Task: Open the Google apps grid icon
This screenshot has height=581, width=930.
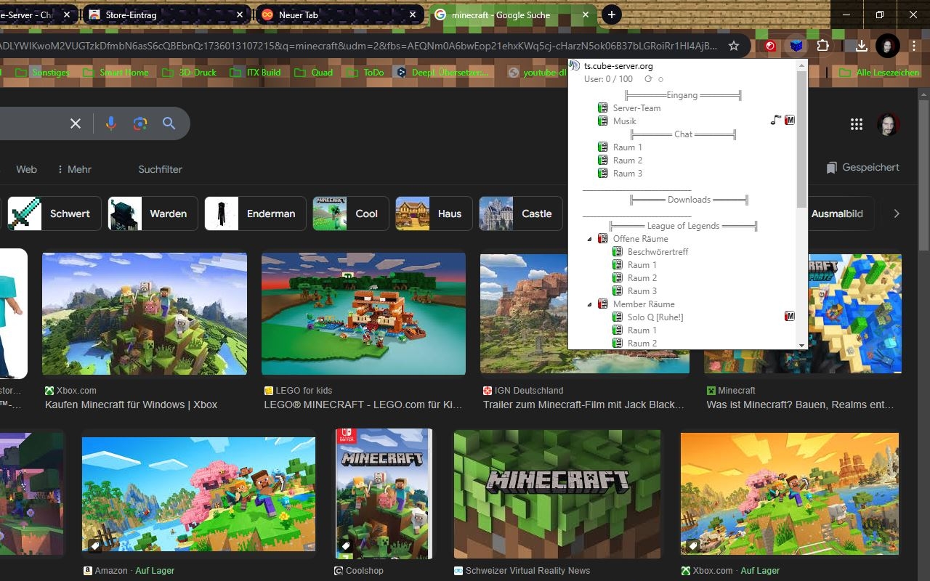Action: 857,123
